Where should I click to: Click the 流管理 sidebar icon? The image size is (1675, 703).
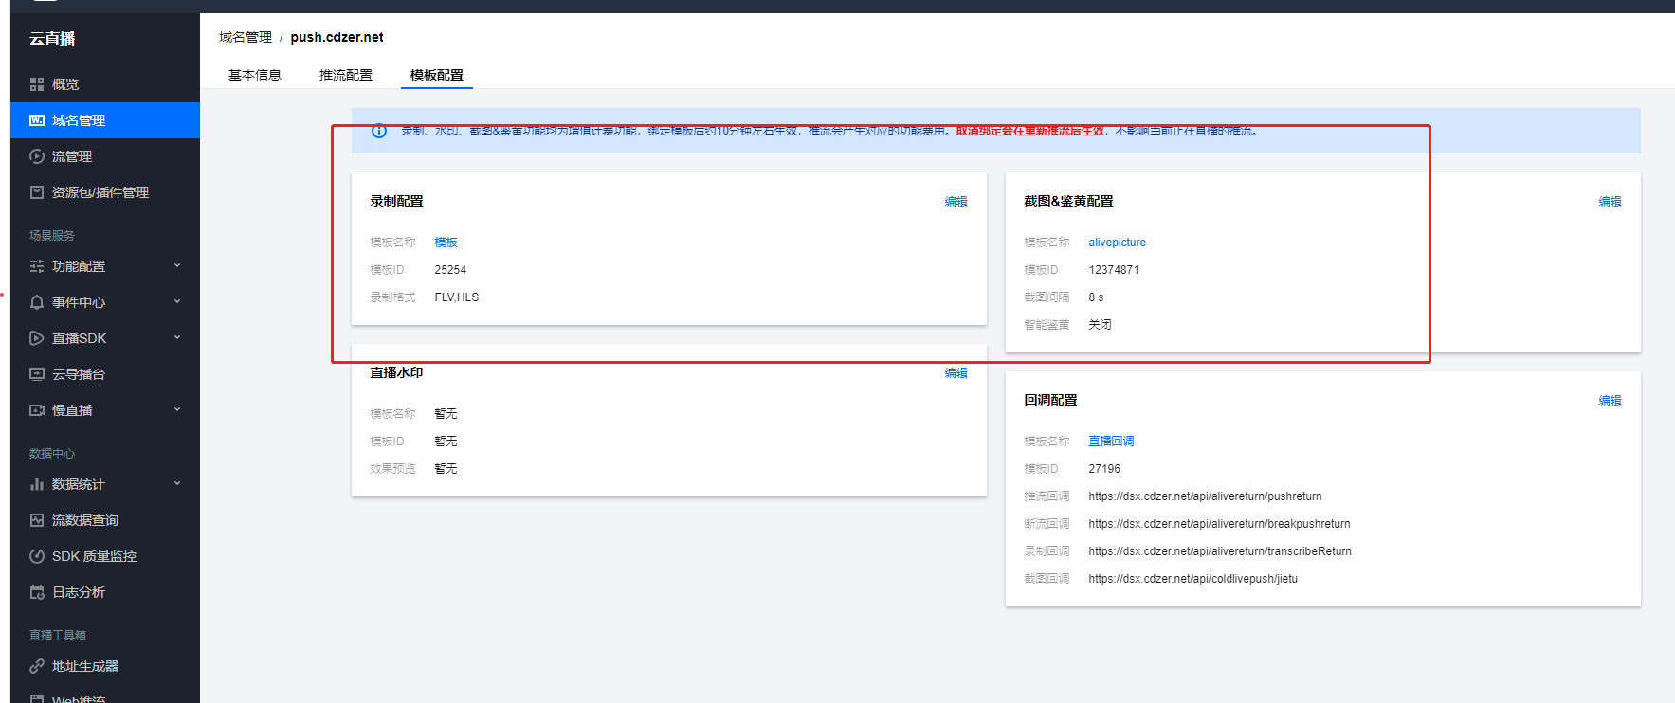tap(37, 156)
